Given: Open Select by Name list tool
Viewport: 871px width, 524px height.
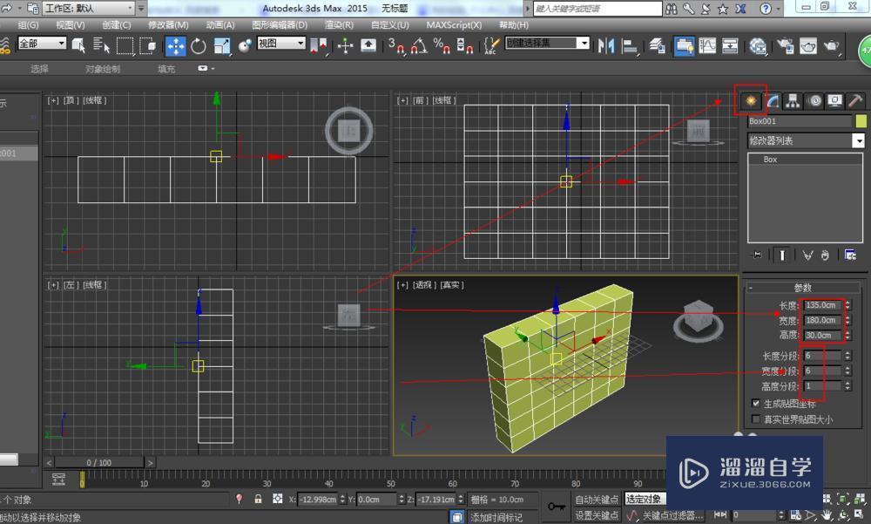Looking at the screenshot, I should (x=101, y=45).
